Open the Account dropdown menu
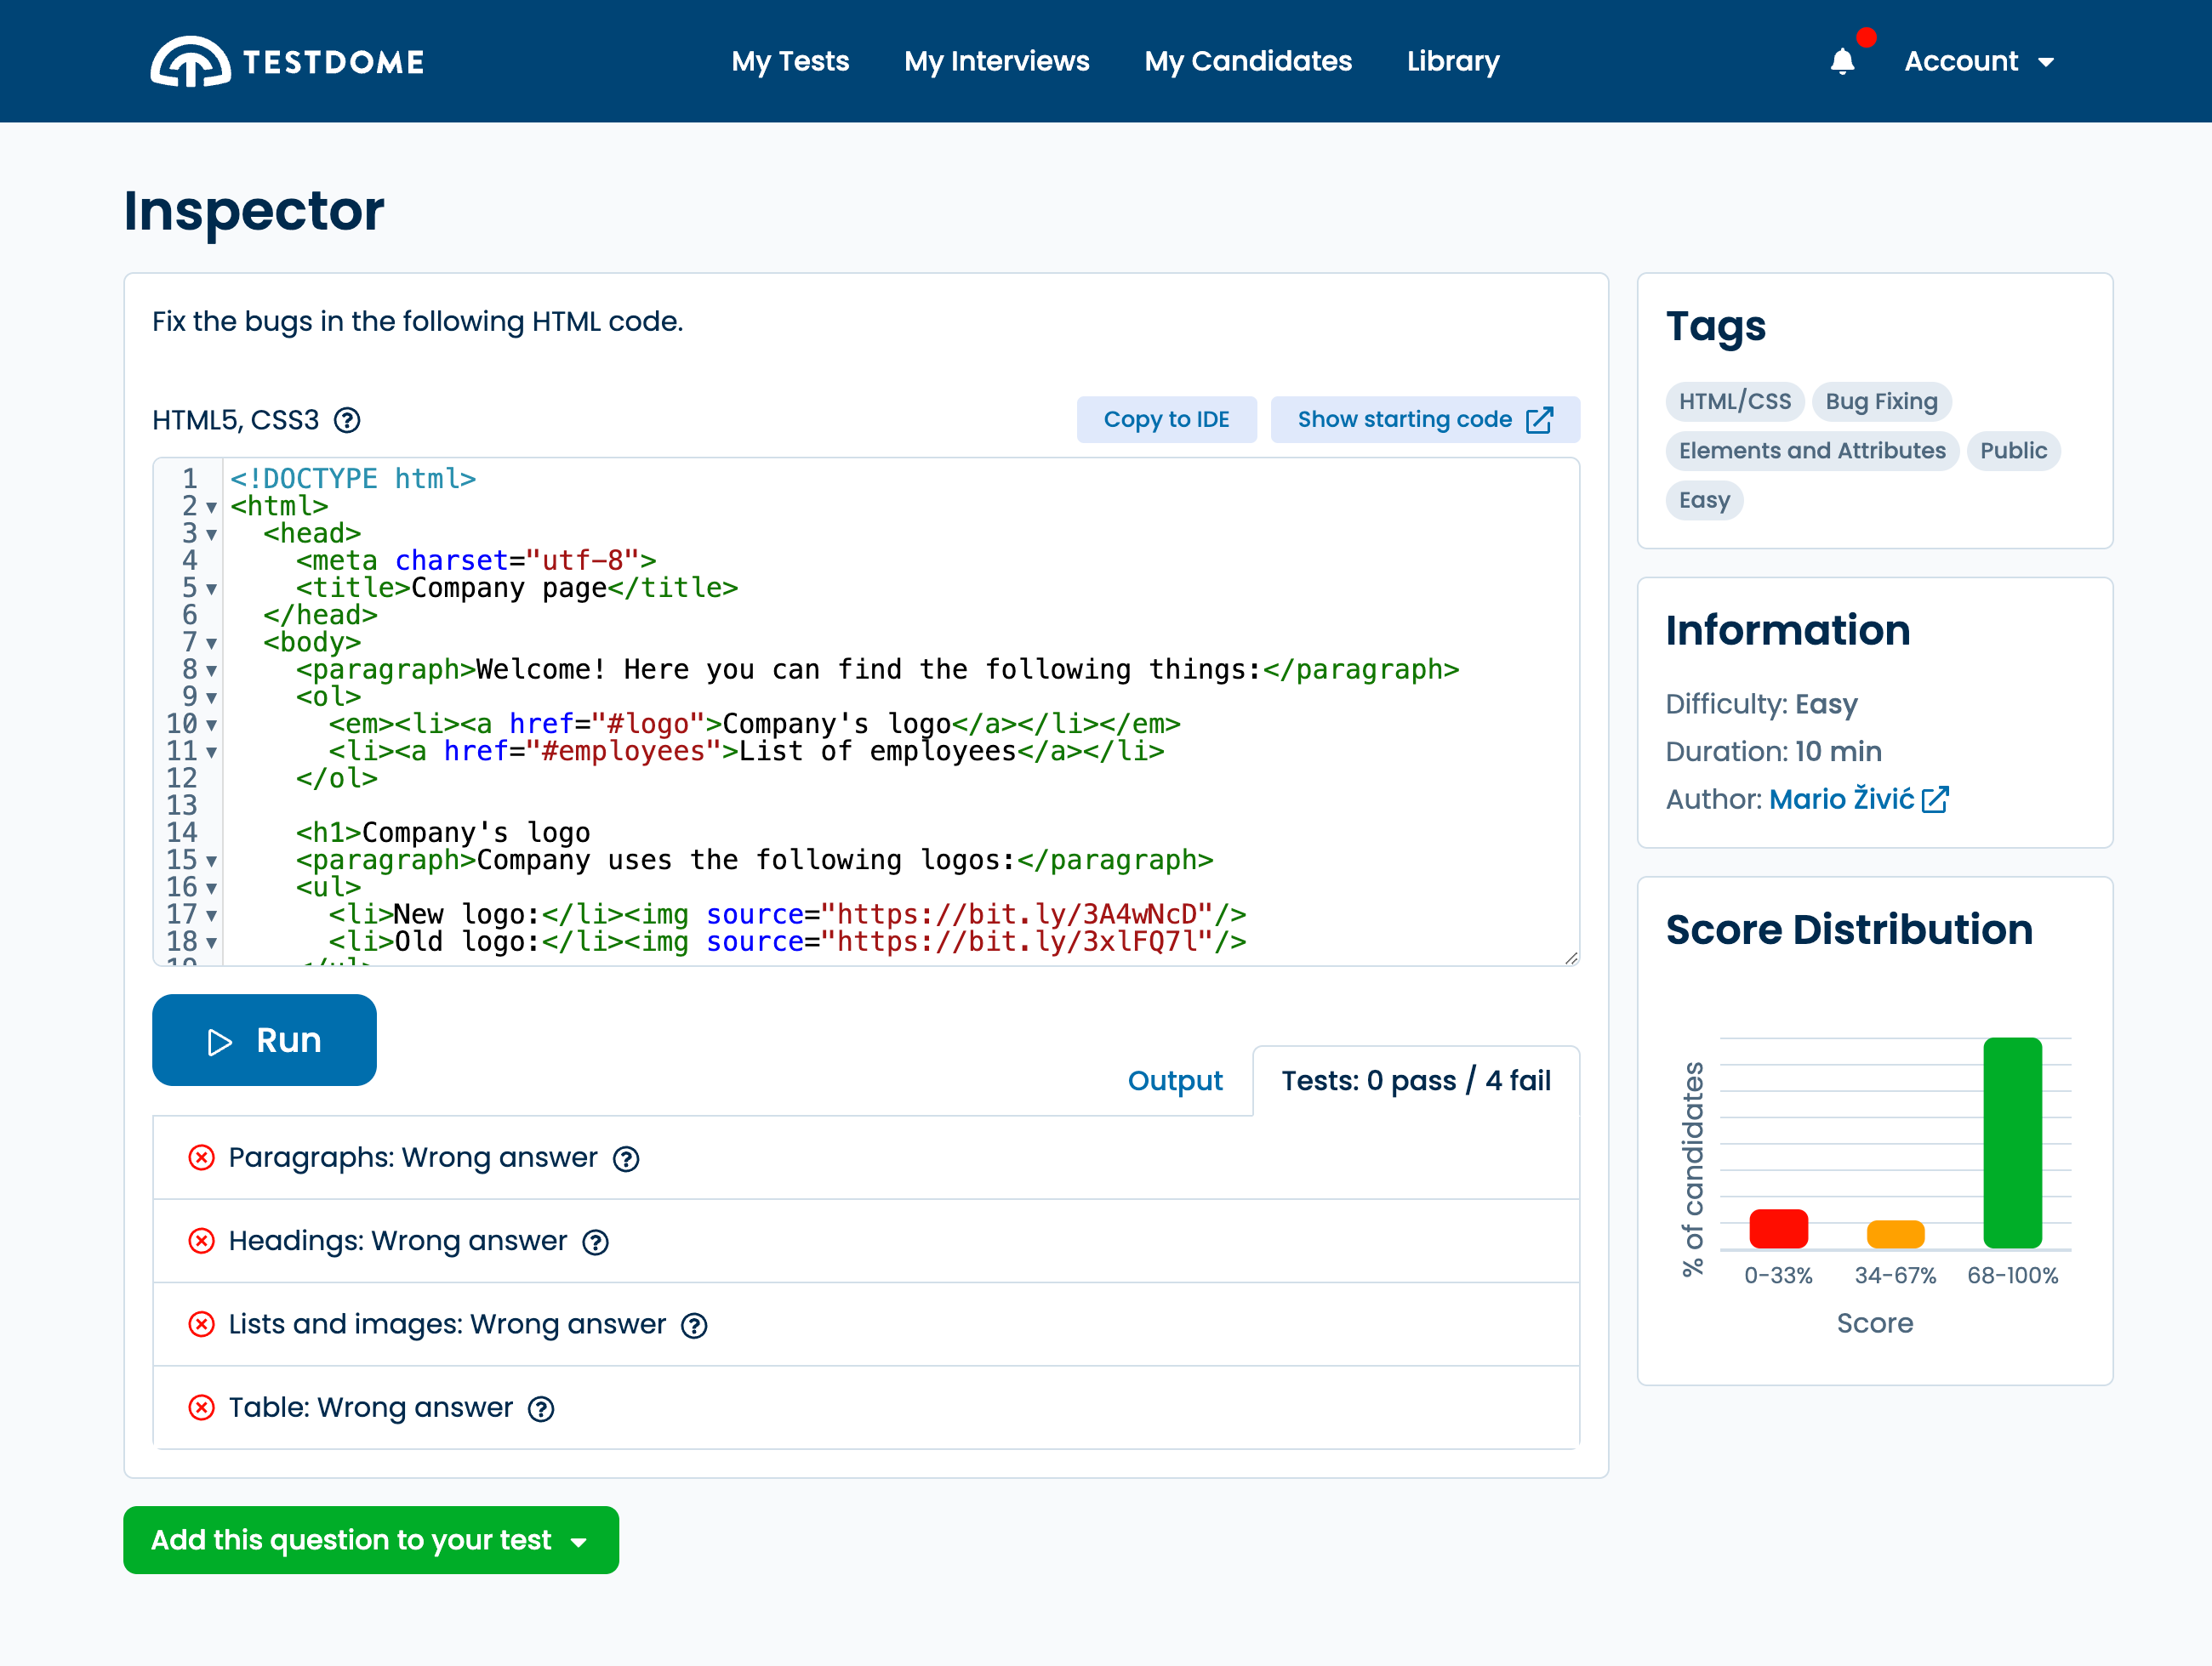 coord(1978,62)
